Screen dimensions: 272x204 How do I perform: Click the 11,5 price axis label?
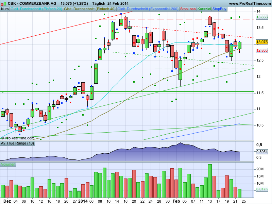260,93
